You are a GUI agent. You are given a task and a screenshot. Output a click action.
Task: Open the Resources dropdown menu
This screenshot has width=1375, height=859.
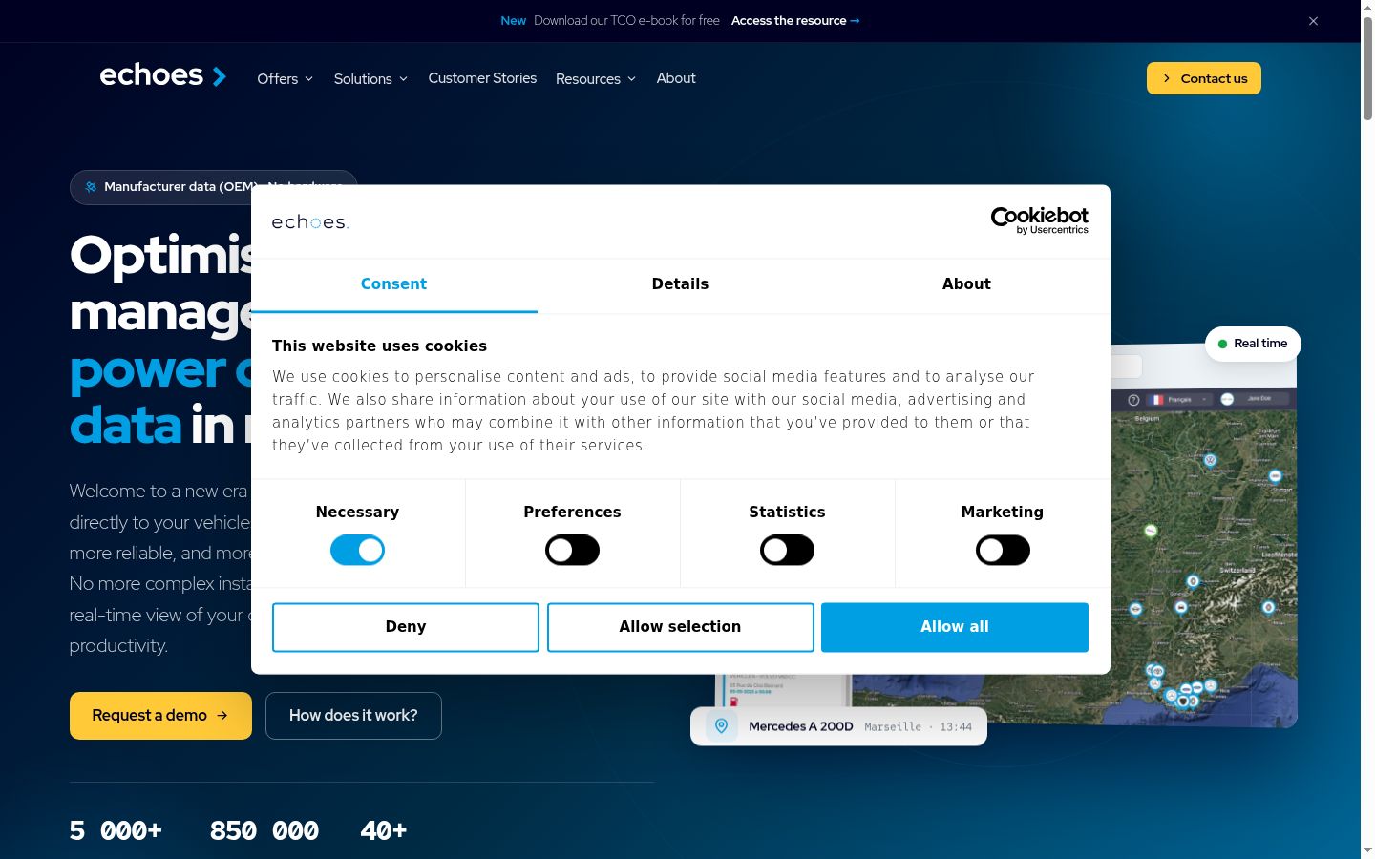tap(596, 79)
